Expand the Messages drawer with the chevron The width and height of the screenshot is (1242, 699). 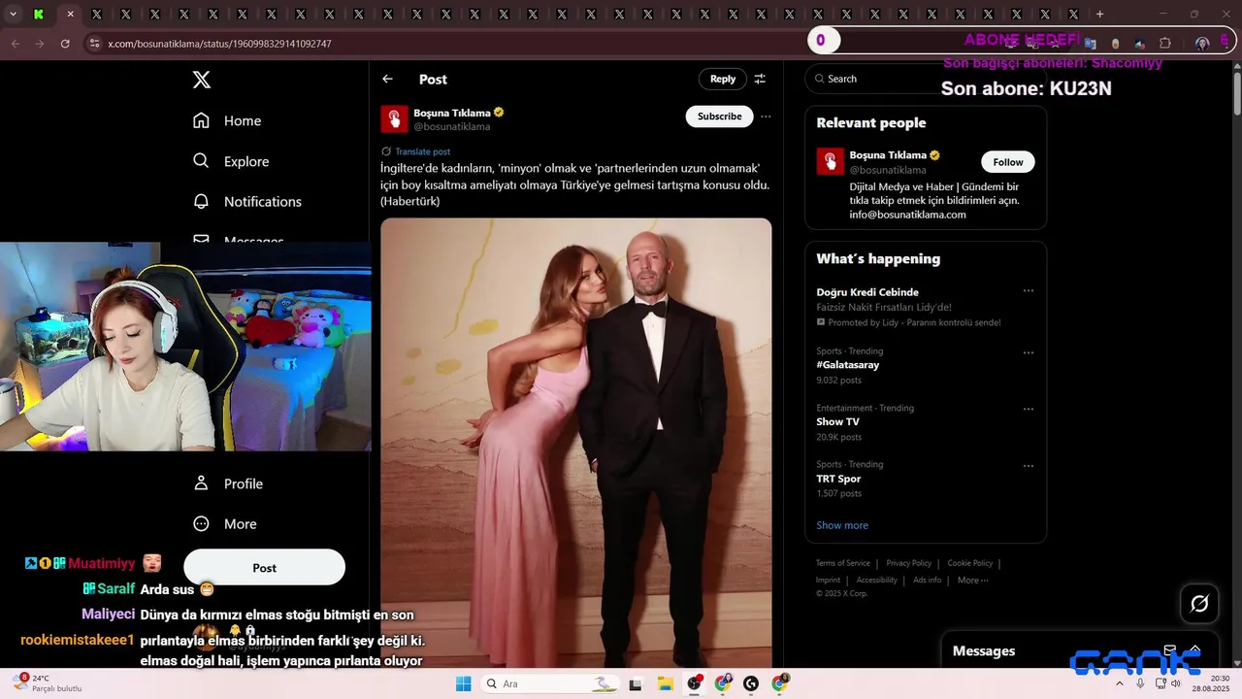[1195, 650]
